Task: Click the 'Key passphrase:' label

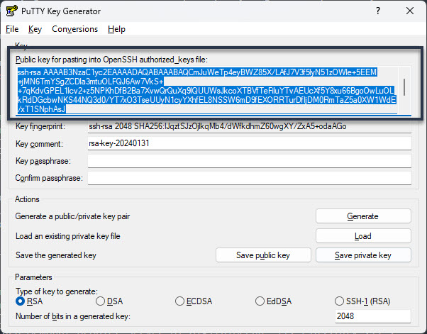Action: tap(43, 161)
